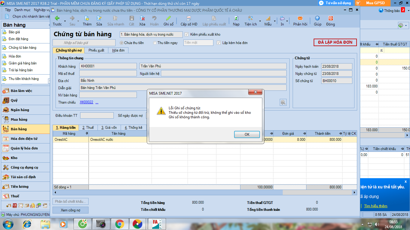Open the Kho module in sidebar
410x230 pixels.
[x=26, y=158]
